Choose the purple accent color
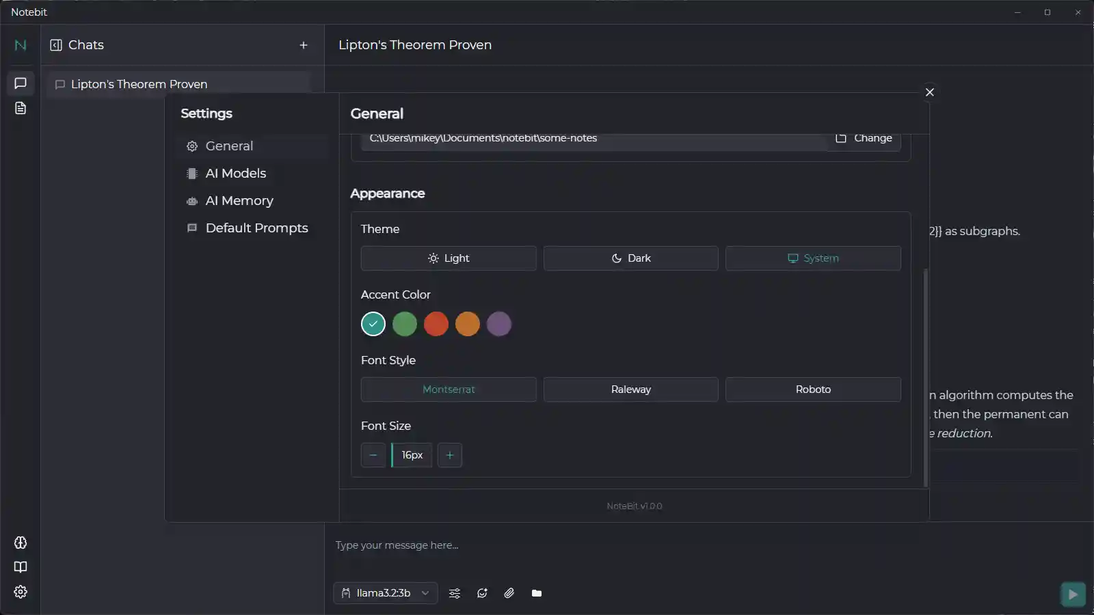This screenshot has width=1094, height=615. (x=499, y=324)
